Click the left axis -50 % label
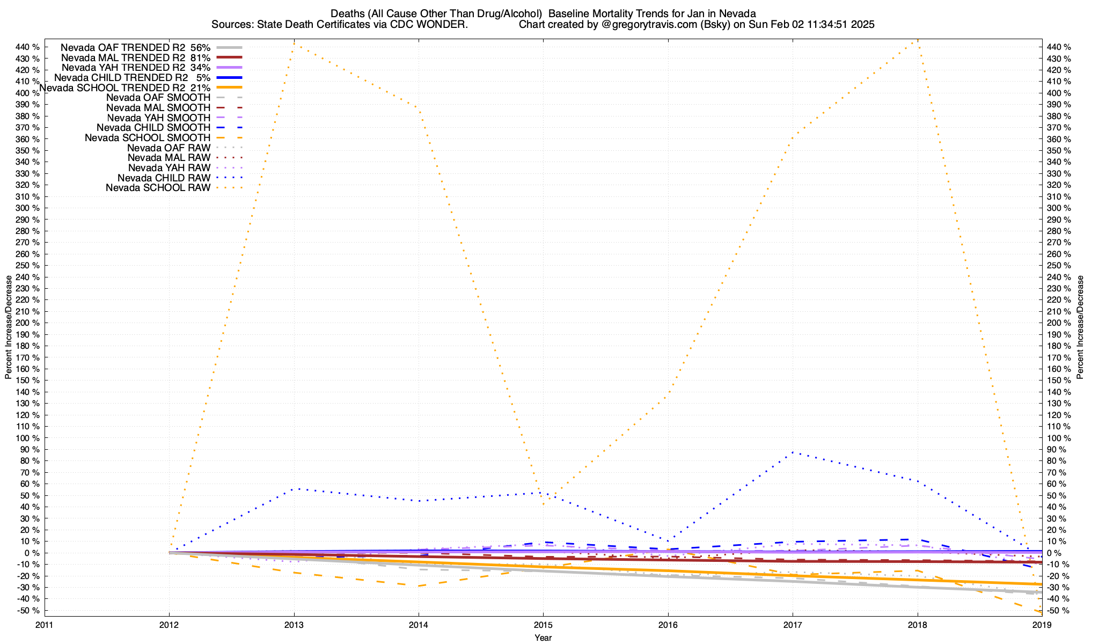The height and width of the screenshot is (644, 1099). (x=29, y=610)
